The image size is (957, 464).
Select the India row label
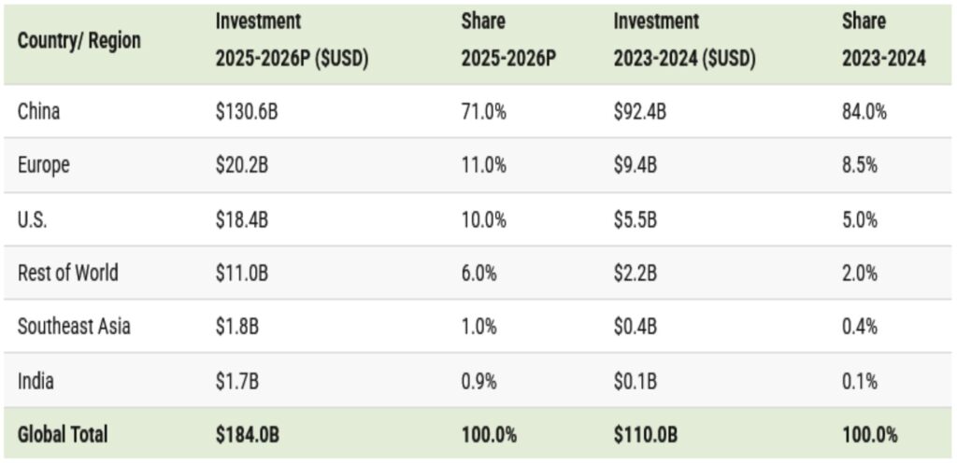[x=36, y=381]
